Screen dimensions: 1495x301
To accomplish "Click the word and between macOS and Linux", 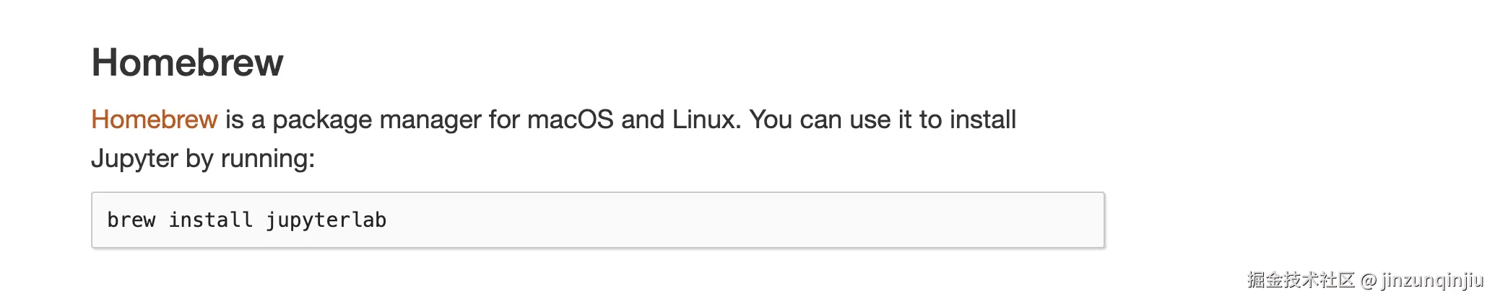I will [x=643, y=120].
